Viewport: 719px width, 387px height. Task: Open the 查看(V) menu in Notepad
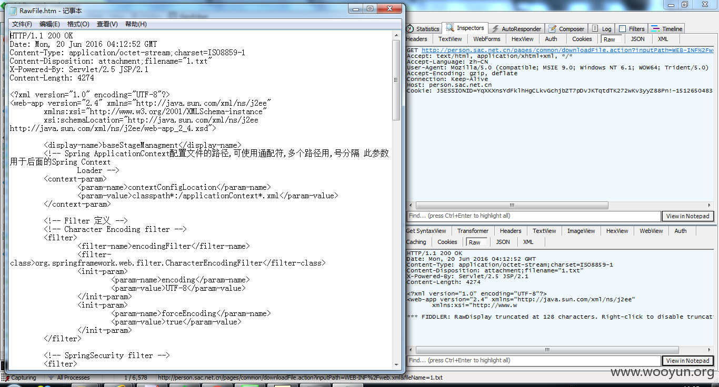coord(107,24)
